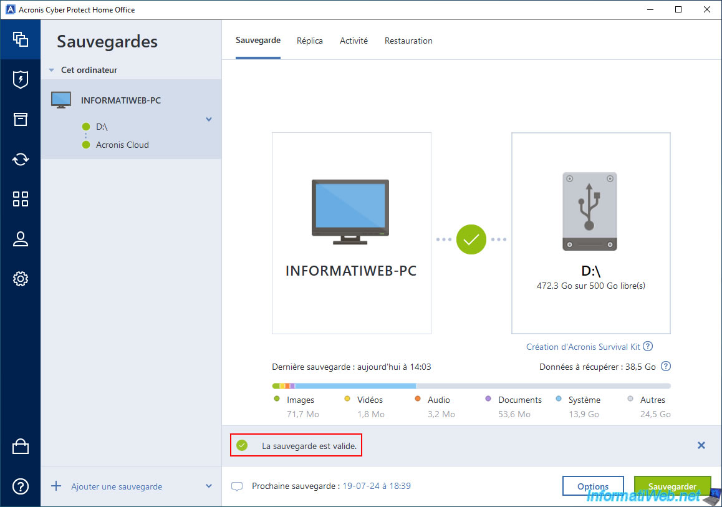
Task: Open the Backup section in sidebar
Action: point(20,40)
